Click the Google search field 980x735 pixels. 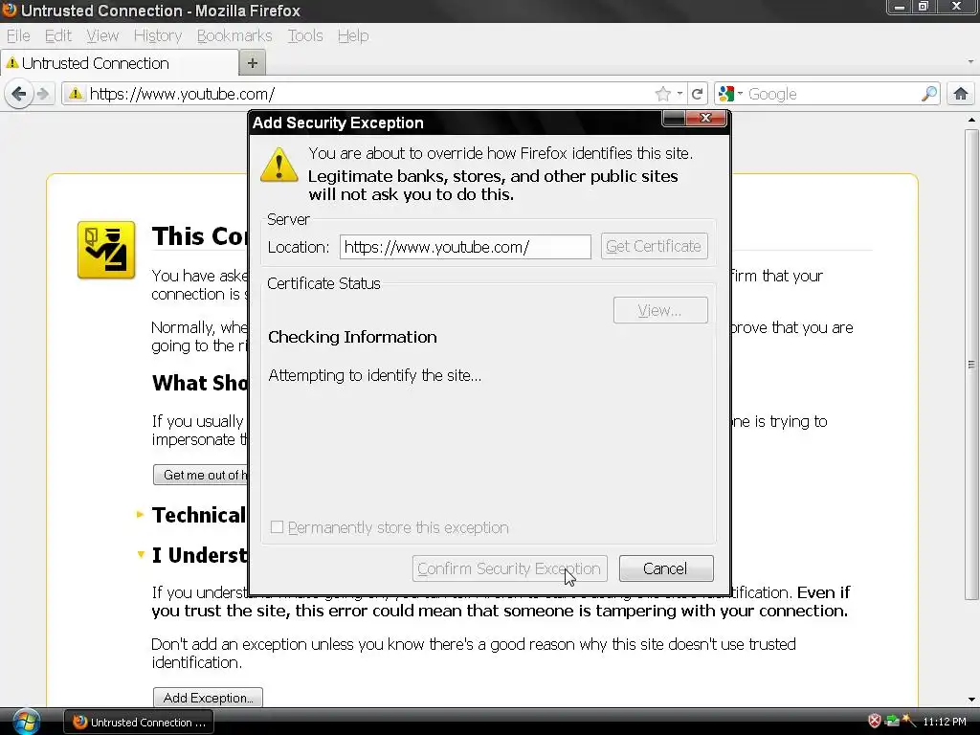click(833, 95)
